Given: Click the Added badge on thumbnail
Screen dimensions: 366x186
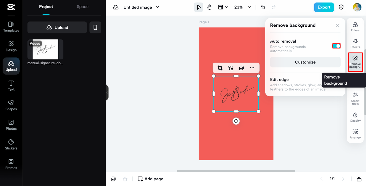Looking at the screenshot, I should coord(35,43).
